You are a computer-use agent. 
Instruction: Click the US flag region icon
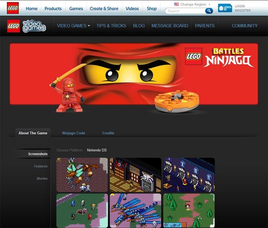pos(176,4)
